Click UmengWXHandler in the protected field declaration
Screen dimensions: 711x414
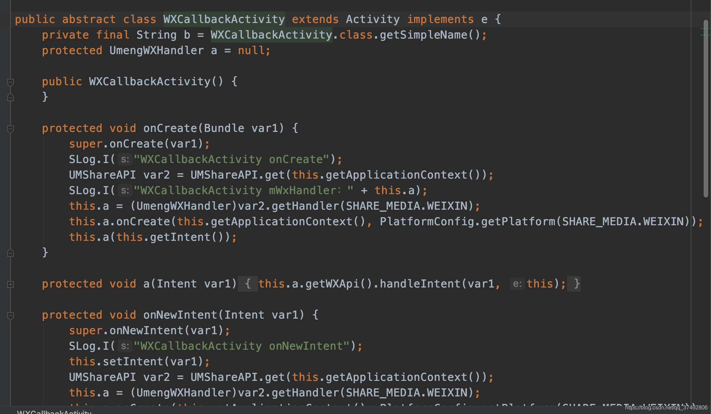[x=156, y=50]
